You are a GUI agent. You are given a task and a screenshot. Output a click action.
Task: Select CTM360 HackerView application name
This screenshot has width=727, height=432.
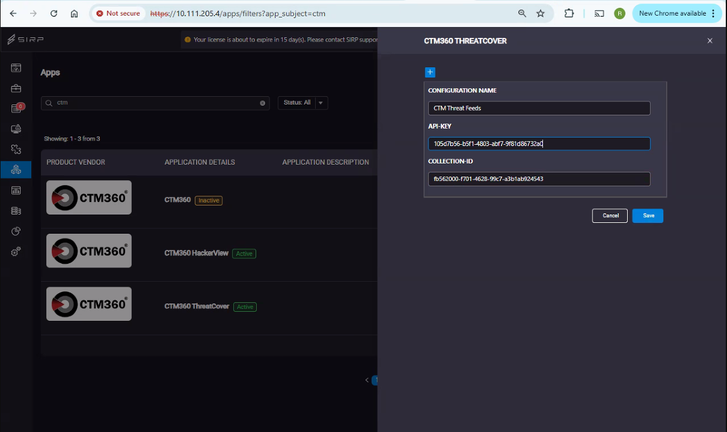point(197,254)
